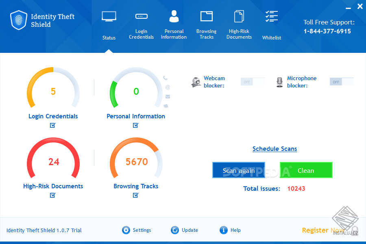The width and height of the screenshot is (366, 244).
Task: Click the Personal Information gauge label
Action: (136, 116)
